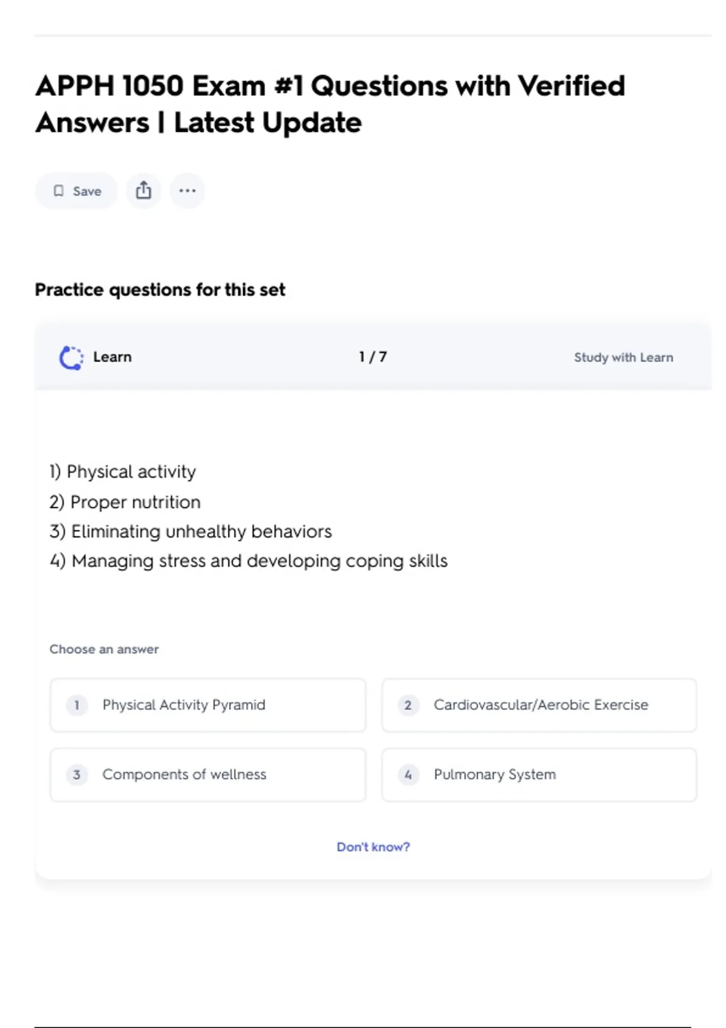Click the number 4 answer badge
The image size is (726, 1028).
tap(408, 775)
